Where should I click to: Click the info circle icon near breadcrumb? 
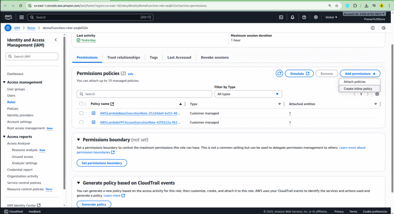coord(372,28)
